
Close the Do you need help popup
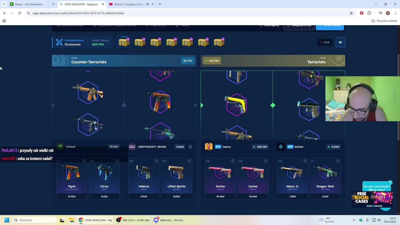tap(390, 182)
